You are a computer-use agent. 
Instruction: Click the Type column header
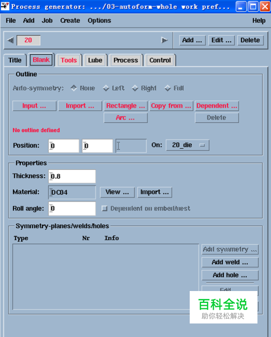[x=21, y=238]
